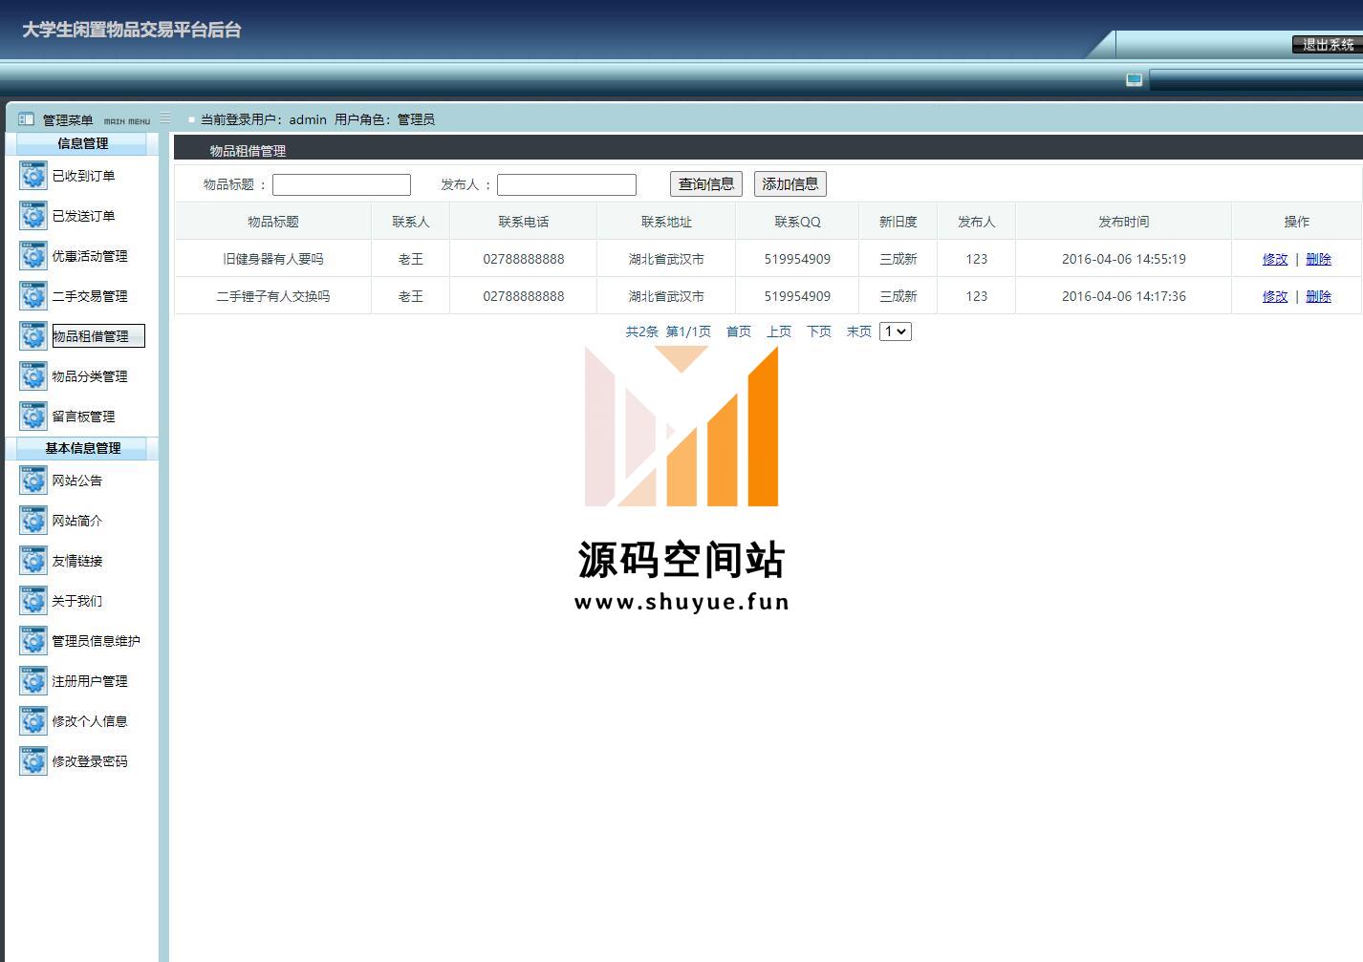Click the 查询信息 button
The image size is (1363, 962).
[x=706, y=184]
